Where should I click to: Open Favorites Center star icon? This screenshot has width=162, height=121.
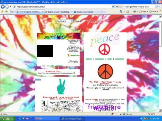(2, 11)
